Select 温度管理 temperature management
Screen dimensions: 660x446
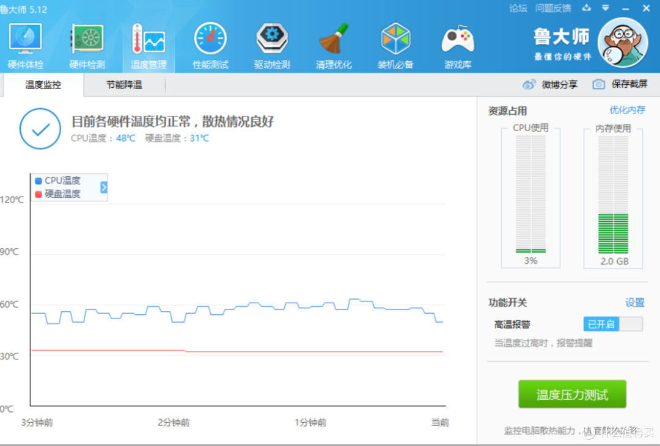pyautogui.click(x=148, y=46)
